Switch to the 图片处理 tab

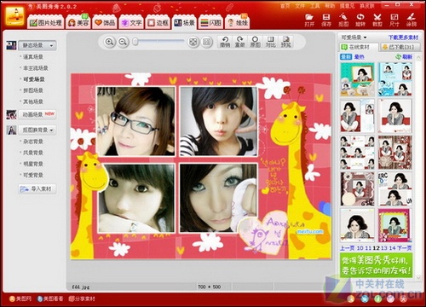click(x=46, y=23)
